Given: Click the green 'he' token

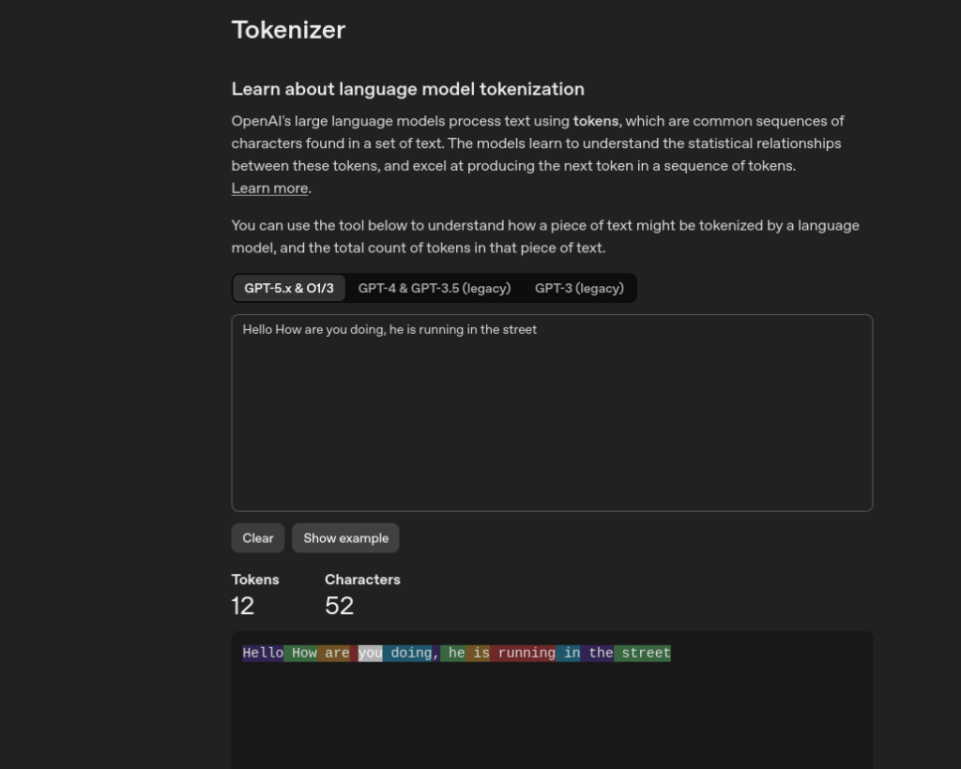Looking at the screenshot, I should (454, 653).
